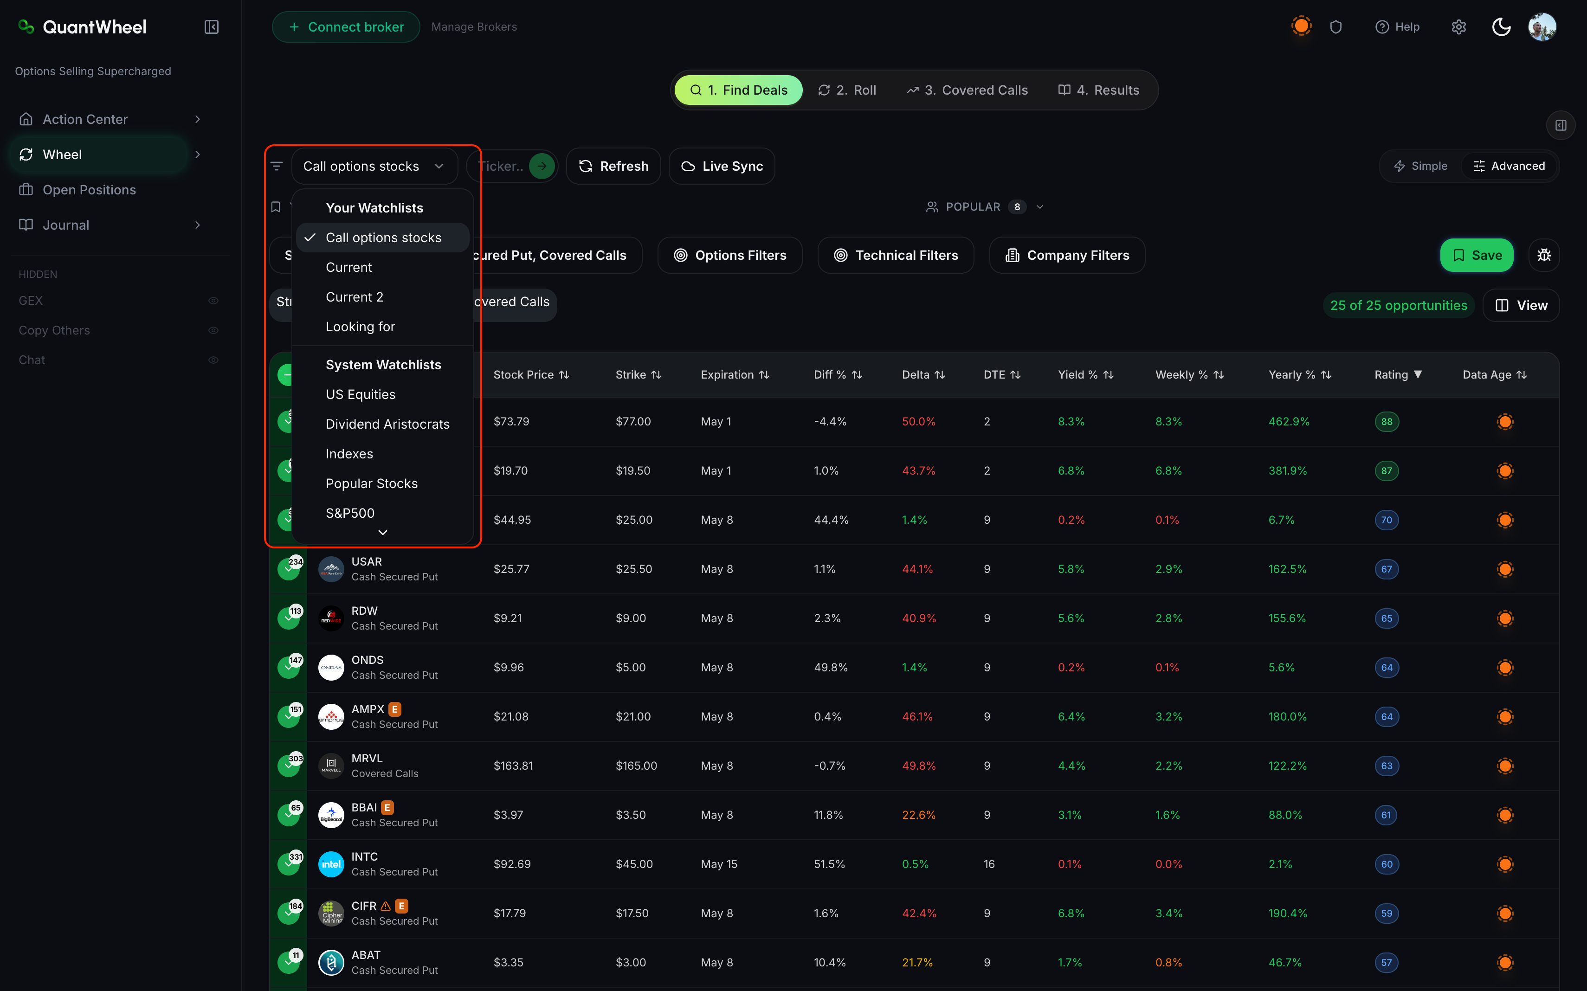Click RDW company logo
This screenshot has height=991, width=1587.
[x=331, y=618]
